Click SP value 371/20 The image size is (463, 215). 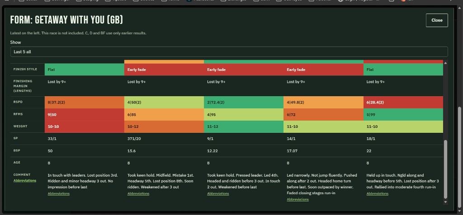133,139
